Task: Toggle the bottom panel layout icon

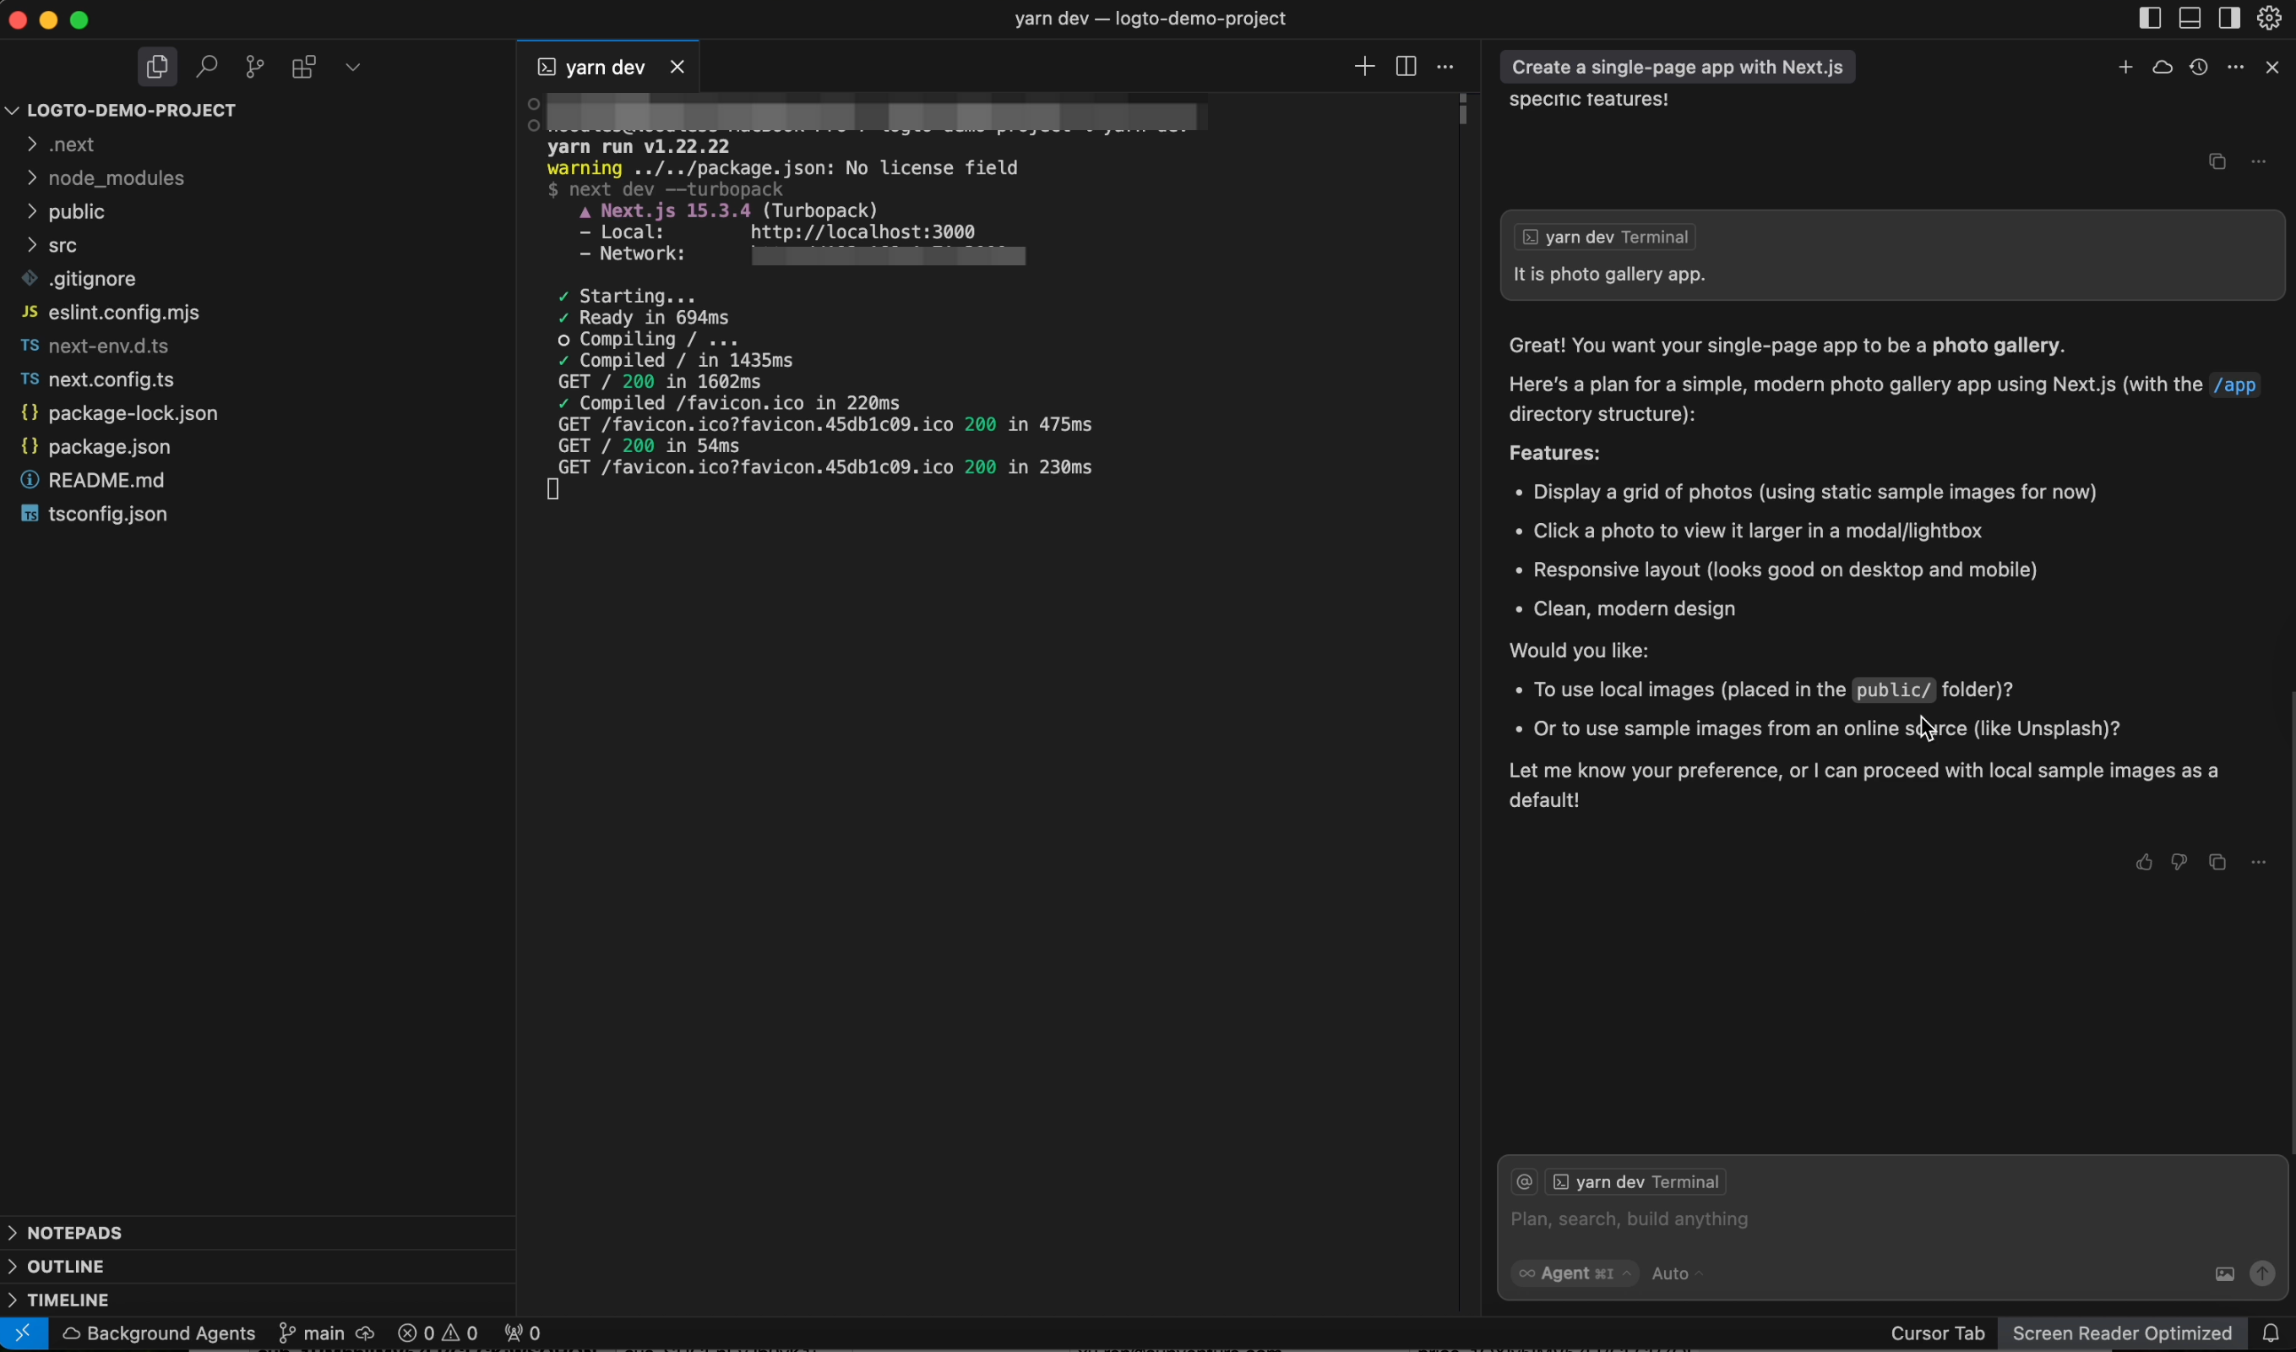Action: coord(2190,19)
